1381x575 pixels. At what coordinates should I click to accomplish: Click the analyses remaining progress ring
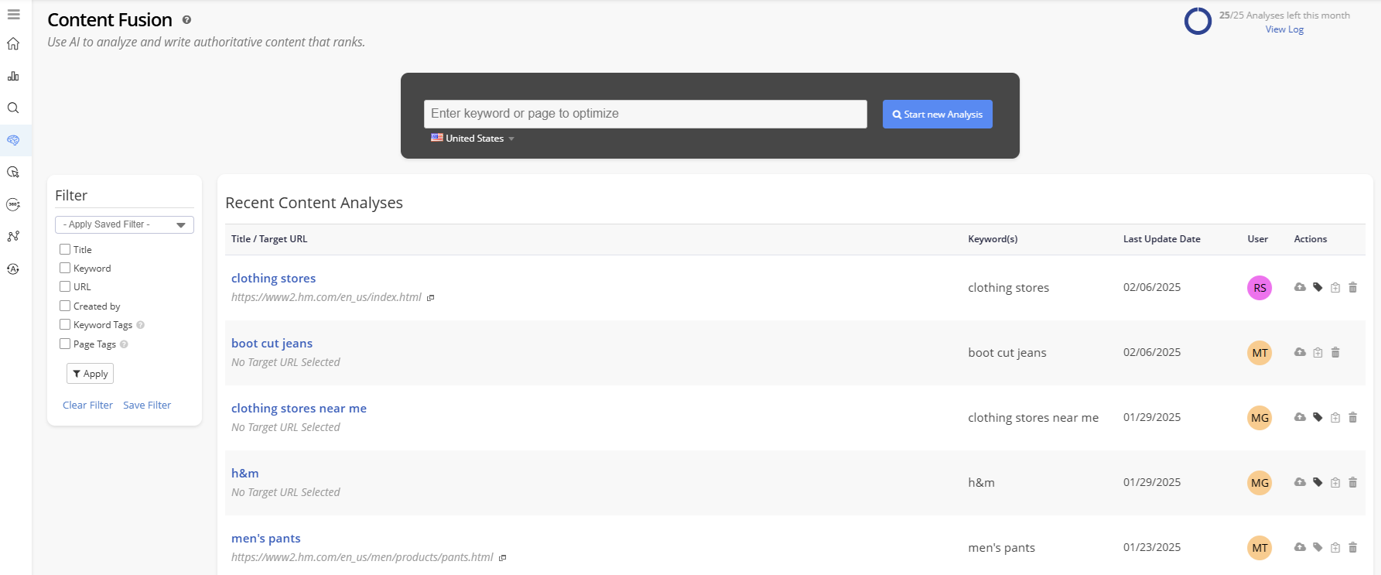(1198, 21)
